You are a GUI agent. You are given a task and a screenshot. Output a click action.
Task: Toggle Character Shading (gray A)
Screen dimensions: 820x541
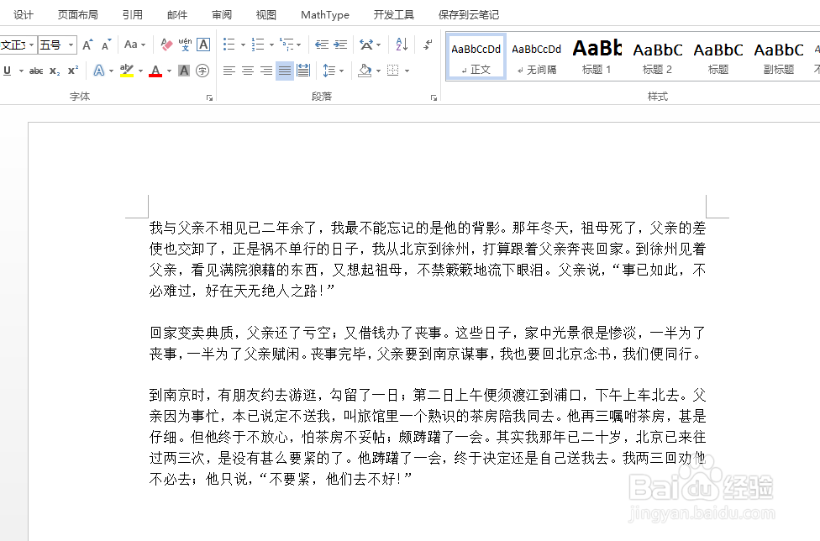click(x=183, y=71)
